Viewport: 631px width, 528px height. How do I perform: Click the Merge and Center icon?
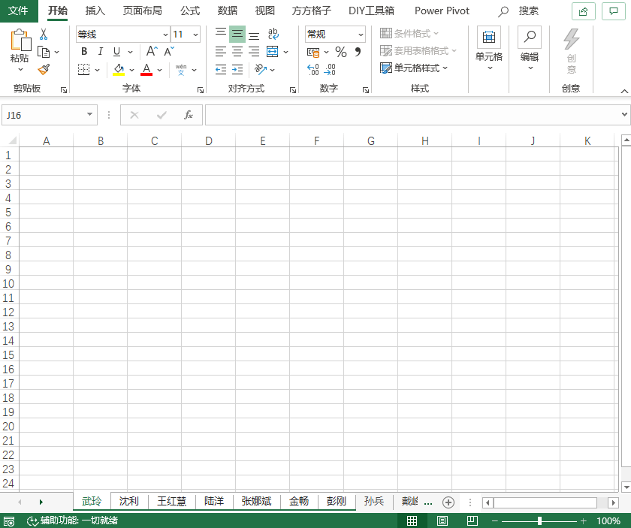coord(273,52)
